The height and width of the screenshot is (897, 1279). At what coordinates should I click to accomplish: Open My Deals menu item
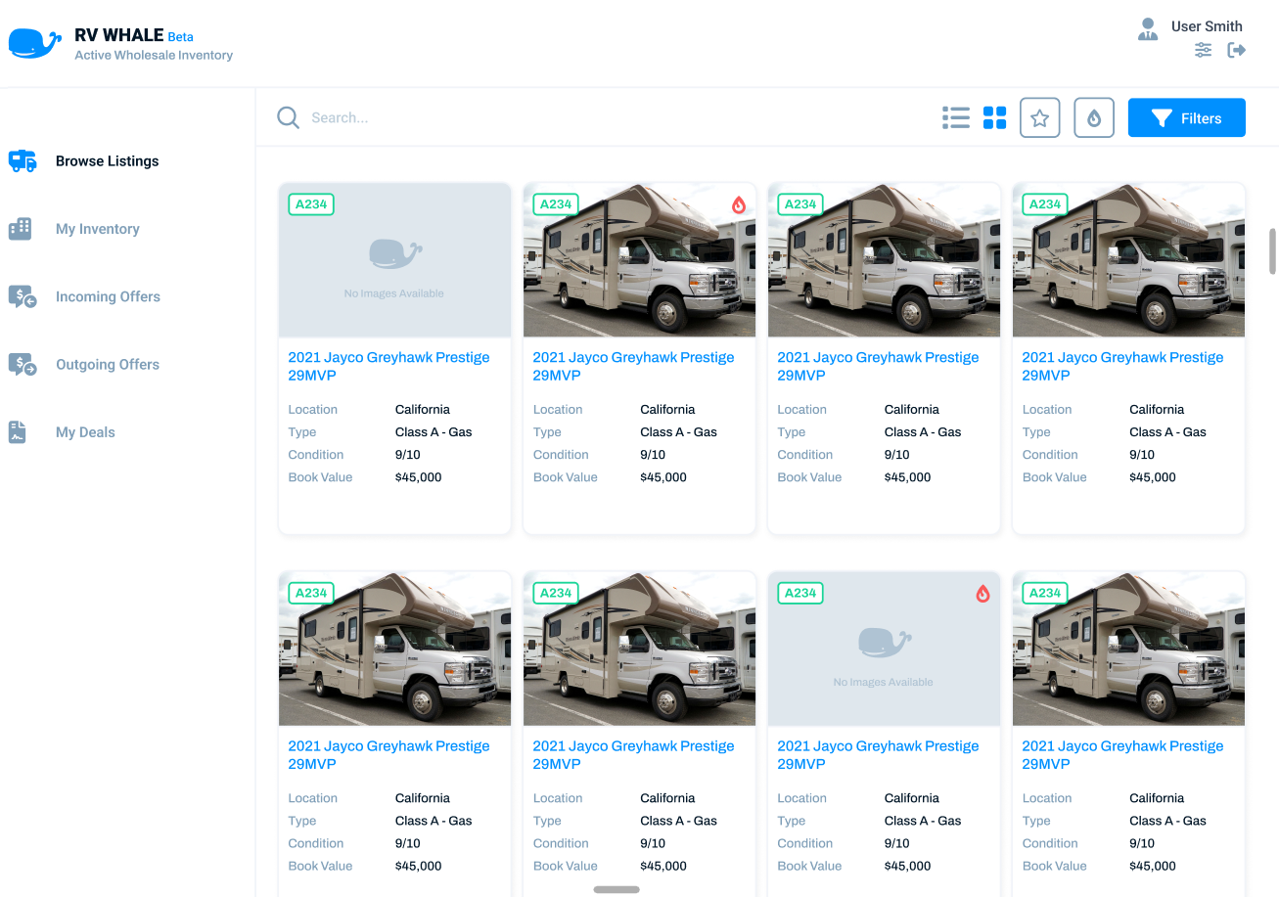click(x=85, y=431)
